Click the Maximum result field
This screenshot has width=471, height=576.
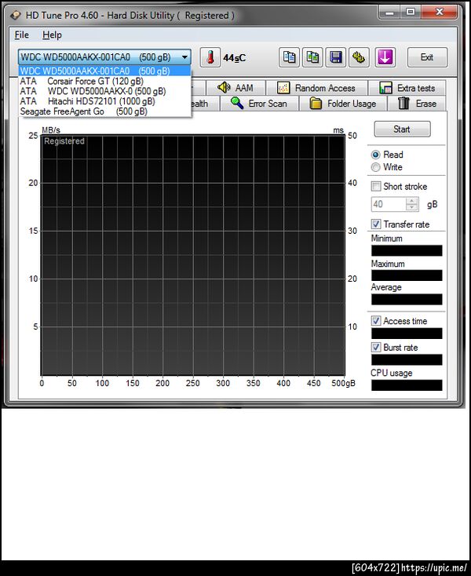click(x=407, y=275)
